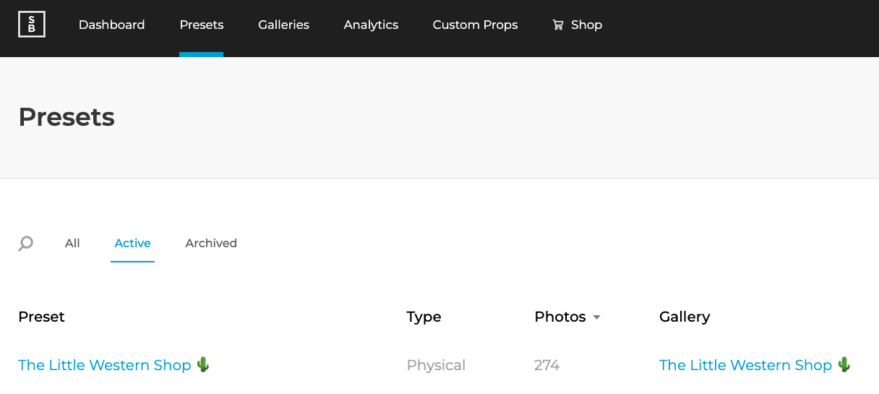879x394 pixels.
Task: Click the cactus emoji beside the preset name
Action: [x=203, y=364]
